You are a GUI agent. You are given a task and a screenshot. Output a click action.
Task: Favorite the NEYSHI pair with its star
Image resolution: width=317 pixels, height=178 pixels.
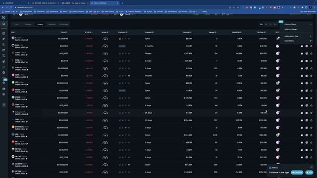[312, 150]
